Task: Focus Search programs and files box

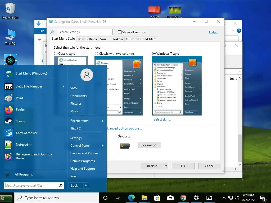Action: [x=34, y=186]
